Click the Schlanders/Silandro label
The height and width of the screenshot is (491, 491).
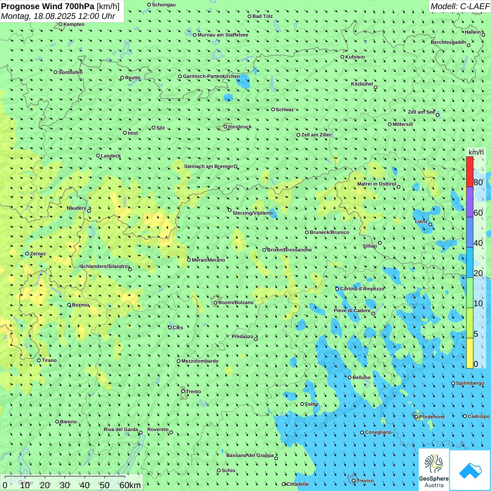pyautogui.click(x=104, y=266)
